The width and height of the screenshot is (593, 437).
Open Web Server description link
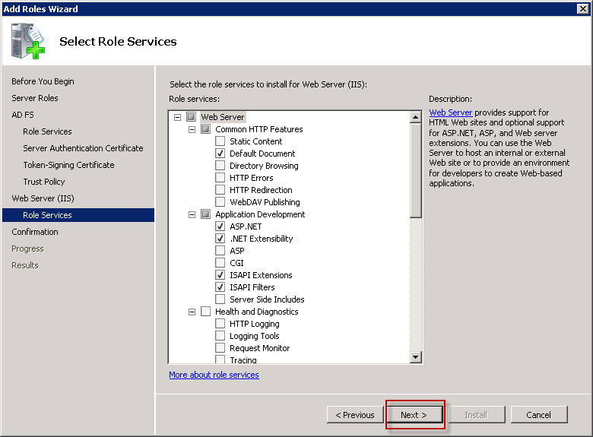(x=450, y=112)
